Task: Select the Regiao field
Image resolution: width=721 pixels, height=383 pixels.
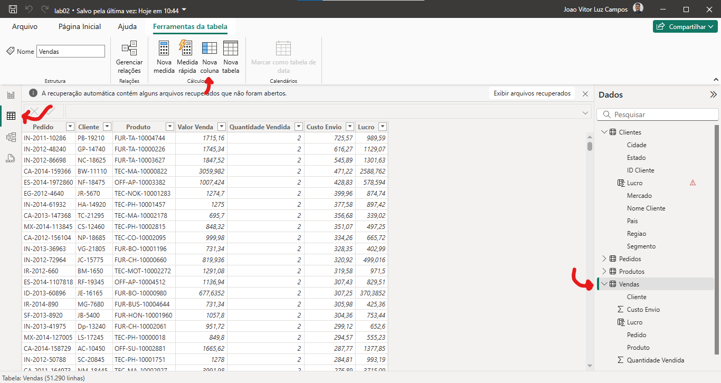Action: click(637, 234)
